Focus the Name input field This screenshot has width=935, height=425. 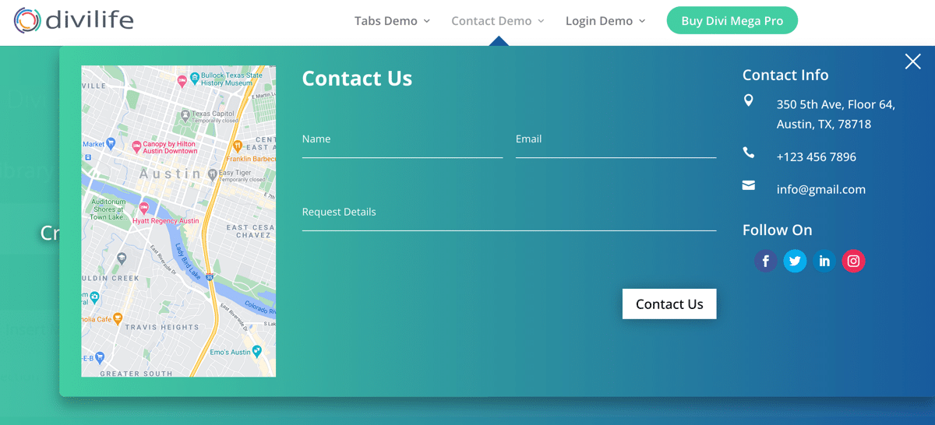point(403,140)
